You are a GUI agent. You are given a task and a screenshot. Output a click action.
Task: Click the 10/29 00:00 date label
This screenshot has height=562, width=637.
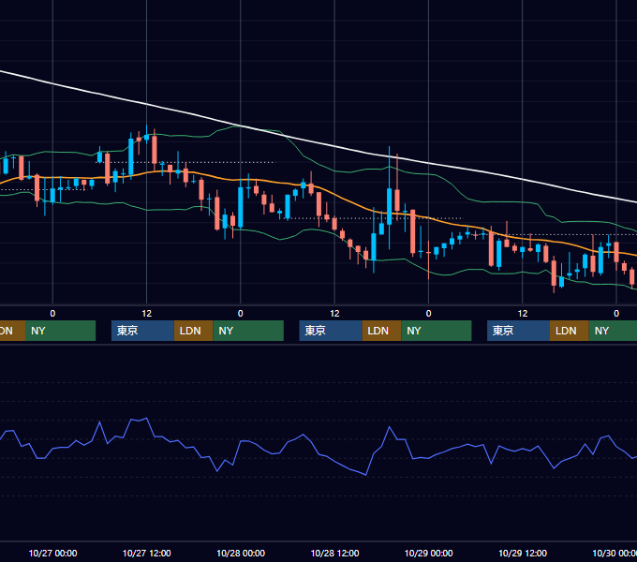coord(429,553)
